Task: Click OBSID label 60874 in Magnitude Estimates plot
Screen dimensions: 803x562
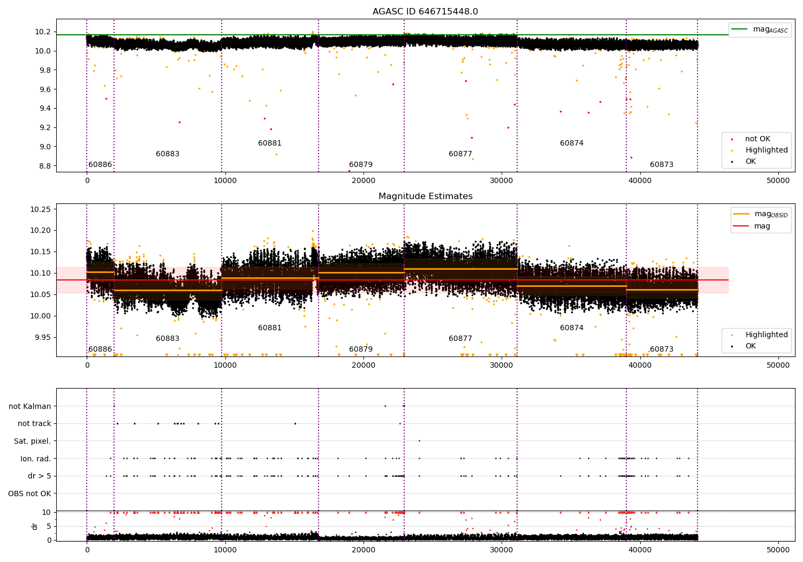Action: [x=572, y=328]
